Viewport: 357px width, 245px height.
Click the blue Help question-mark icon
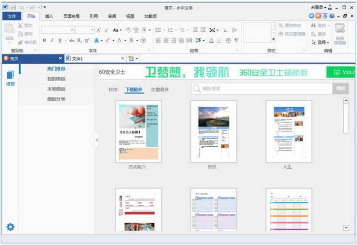coord(332,16)
